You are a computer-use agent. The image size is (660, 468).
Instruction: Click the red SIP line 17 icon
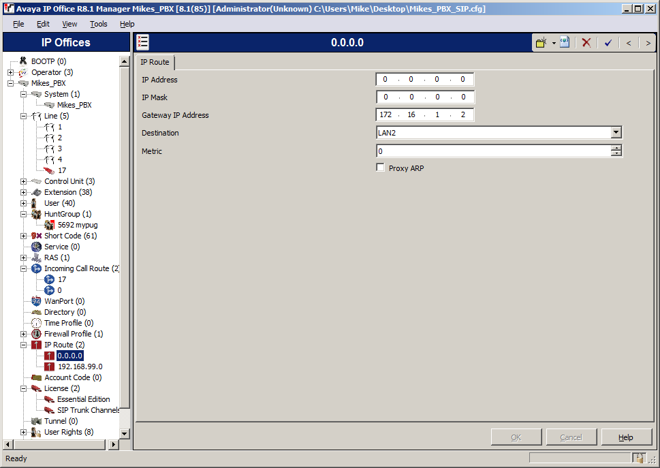tap(49, 170)
